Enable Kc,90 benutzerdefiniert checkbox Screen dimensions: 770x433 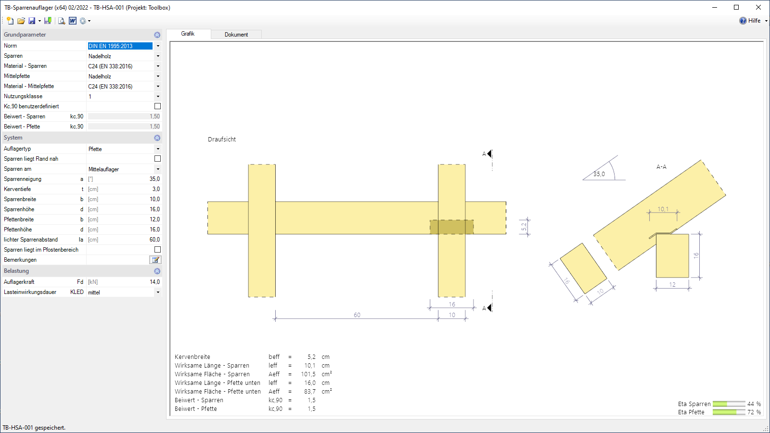tap(157, 106)
